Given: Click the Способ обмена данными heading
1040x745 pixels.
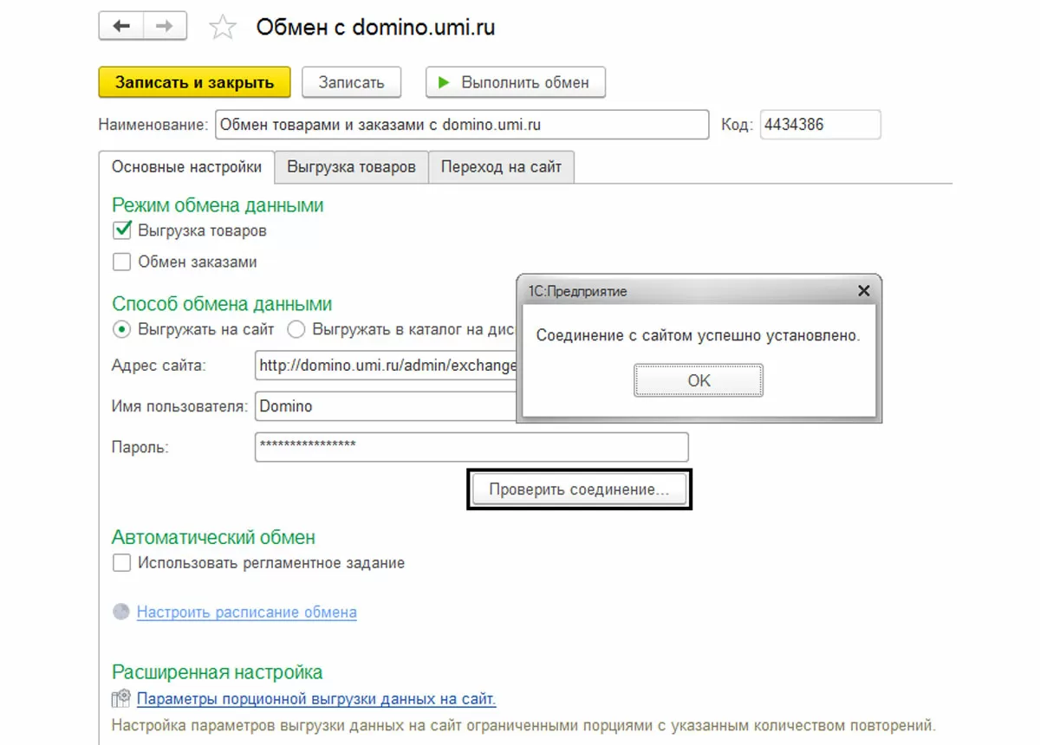Looking at the screenshot, I should click(x=222, y=304).
